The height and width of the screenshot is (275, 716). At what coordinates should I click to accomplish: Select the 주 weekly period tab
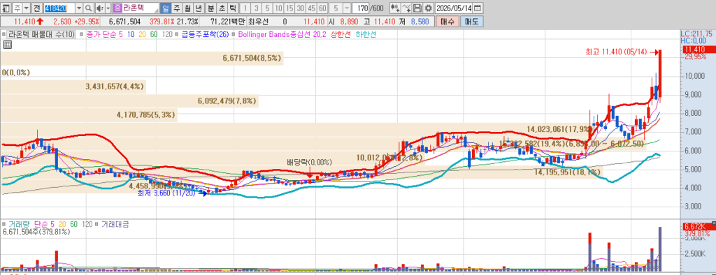(176, 8)
